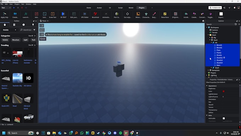Screen dimensions: 241x136
Task: Click the Import plugin icon
Action: click(x=221, y=14)
